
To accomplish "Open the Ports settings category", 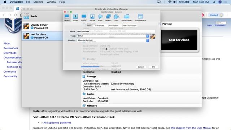I will pos(116,18).
